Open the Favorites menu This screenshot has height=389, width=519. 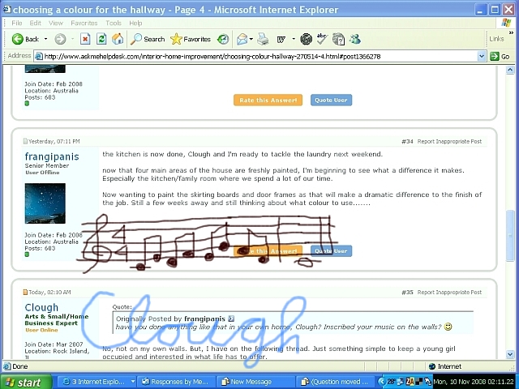(x=84, y=23)
